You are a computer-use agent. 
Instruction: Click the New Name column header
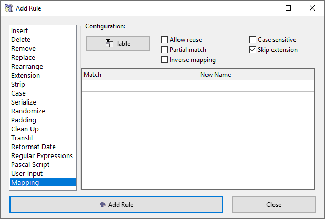pyautogui.click(x=256, y=75)
